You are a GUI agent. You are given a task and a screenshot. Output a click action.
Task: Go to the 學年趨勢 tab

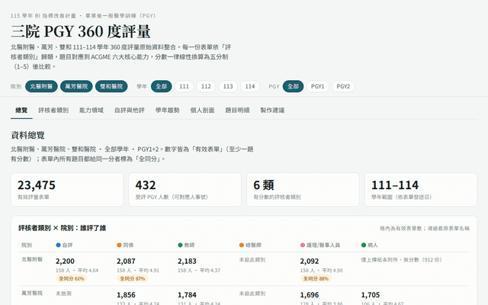pyautogui.click(x=168, y=110)
